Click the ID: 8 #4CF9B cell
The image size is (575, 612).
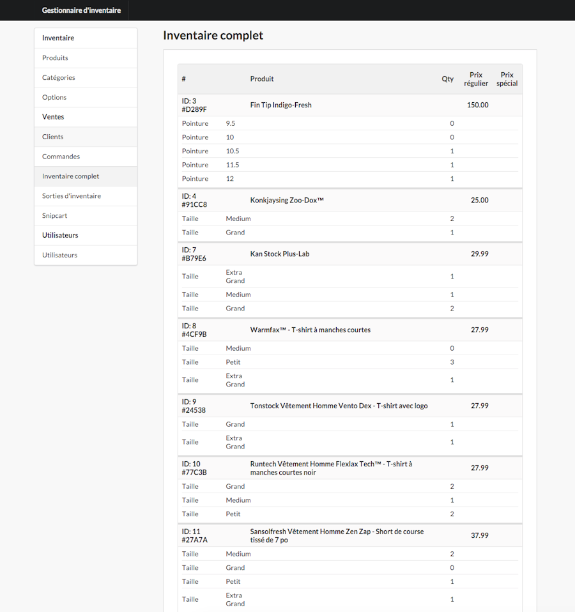(194, 330)
